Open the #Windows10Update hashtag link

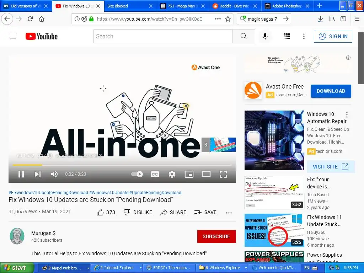pos(109,192)
